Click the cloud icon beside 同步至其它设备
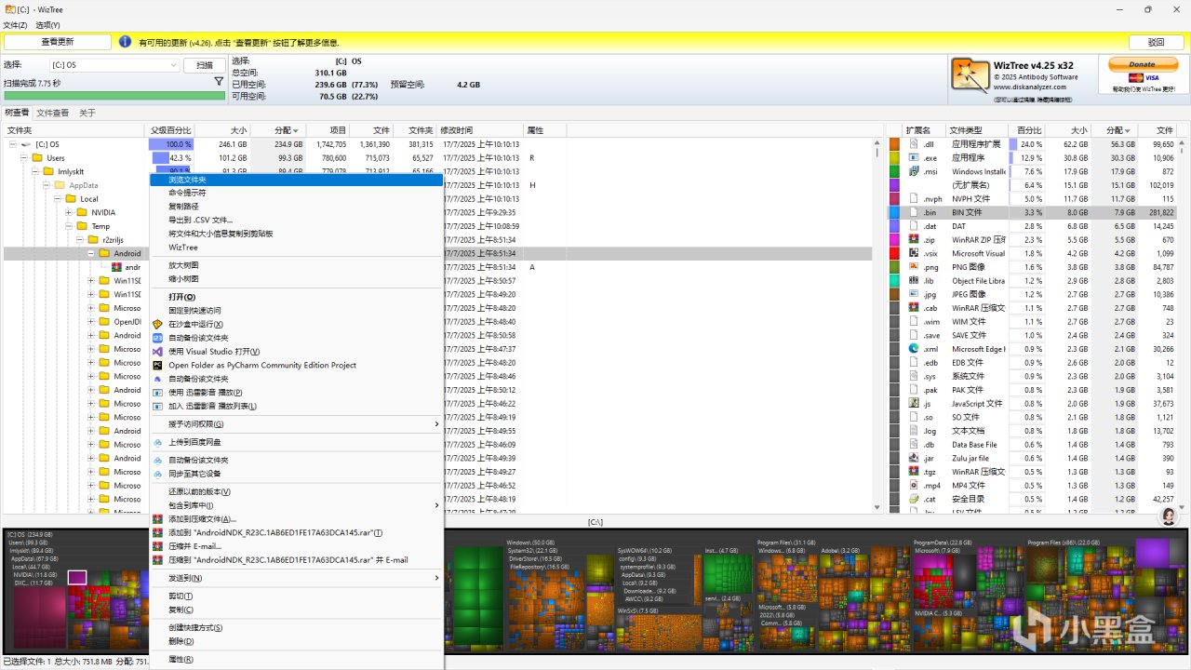 157,474
